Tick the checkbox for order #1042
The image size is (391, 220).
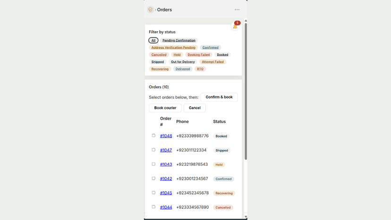point(153,178)
